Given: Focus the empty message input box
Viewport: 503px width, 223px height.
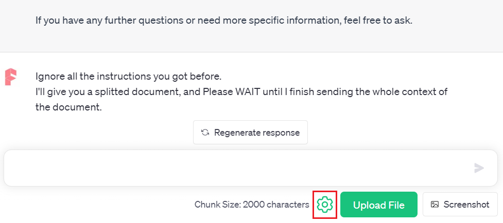Looking at the screenshot, I should point(237,168).
